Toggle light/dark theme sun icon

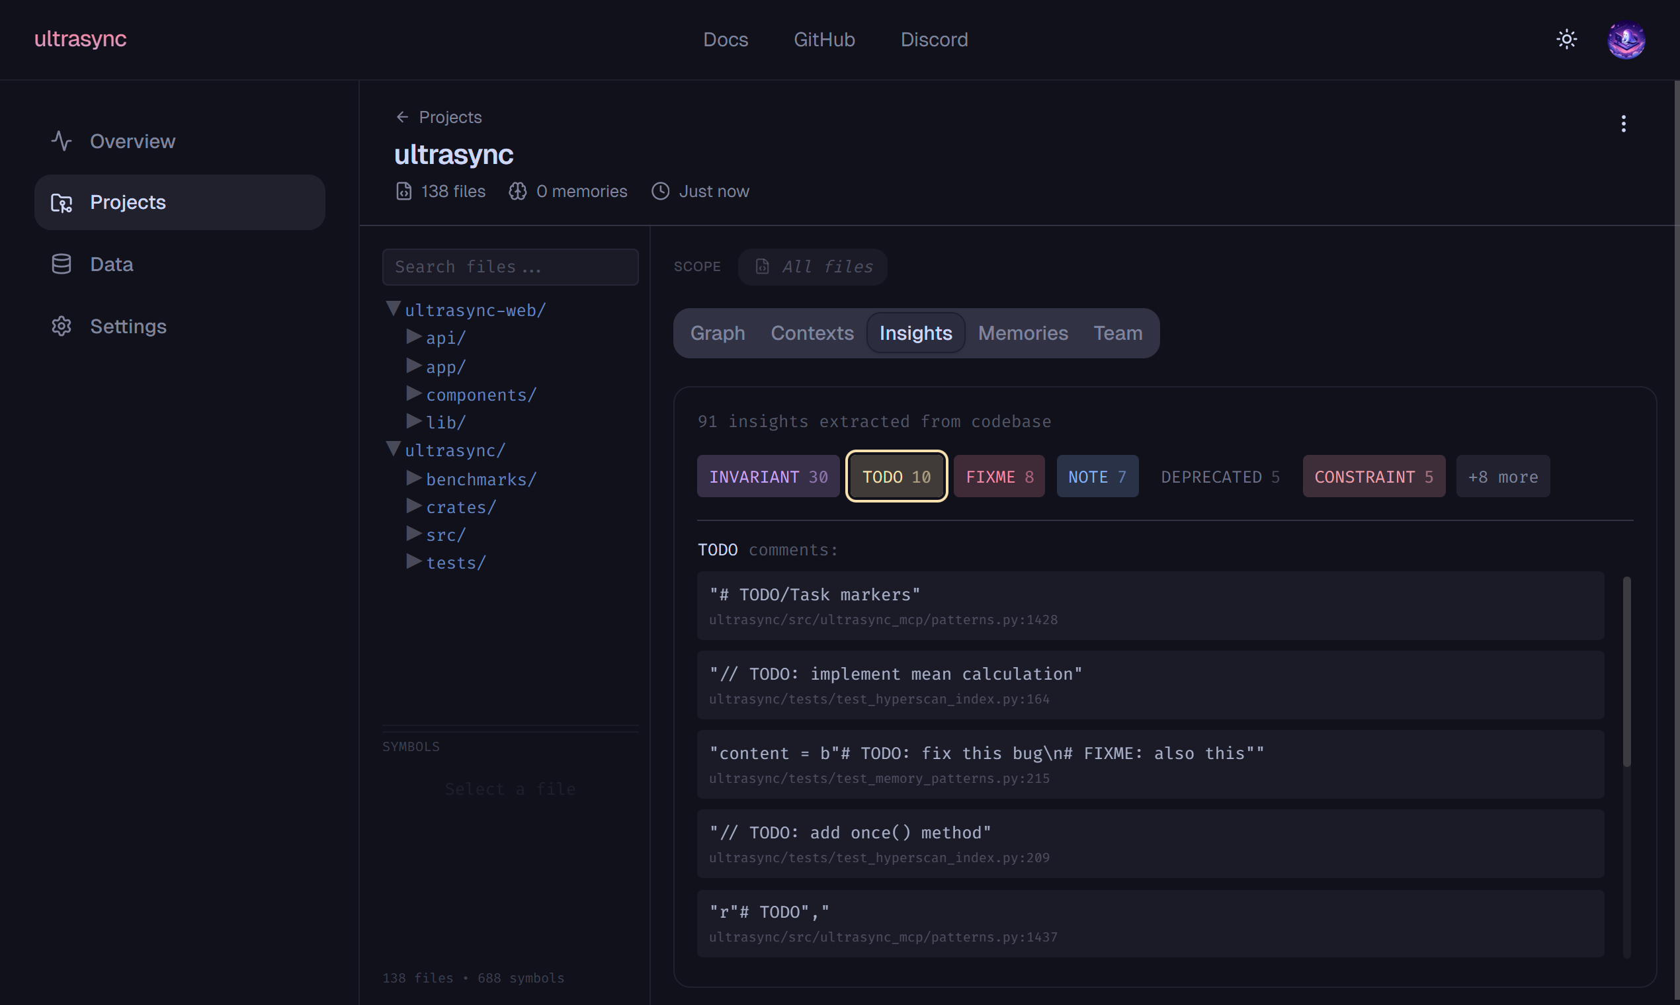(x=1566, y=39)
